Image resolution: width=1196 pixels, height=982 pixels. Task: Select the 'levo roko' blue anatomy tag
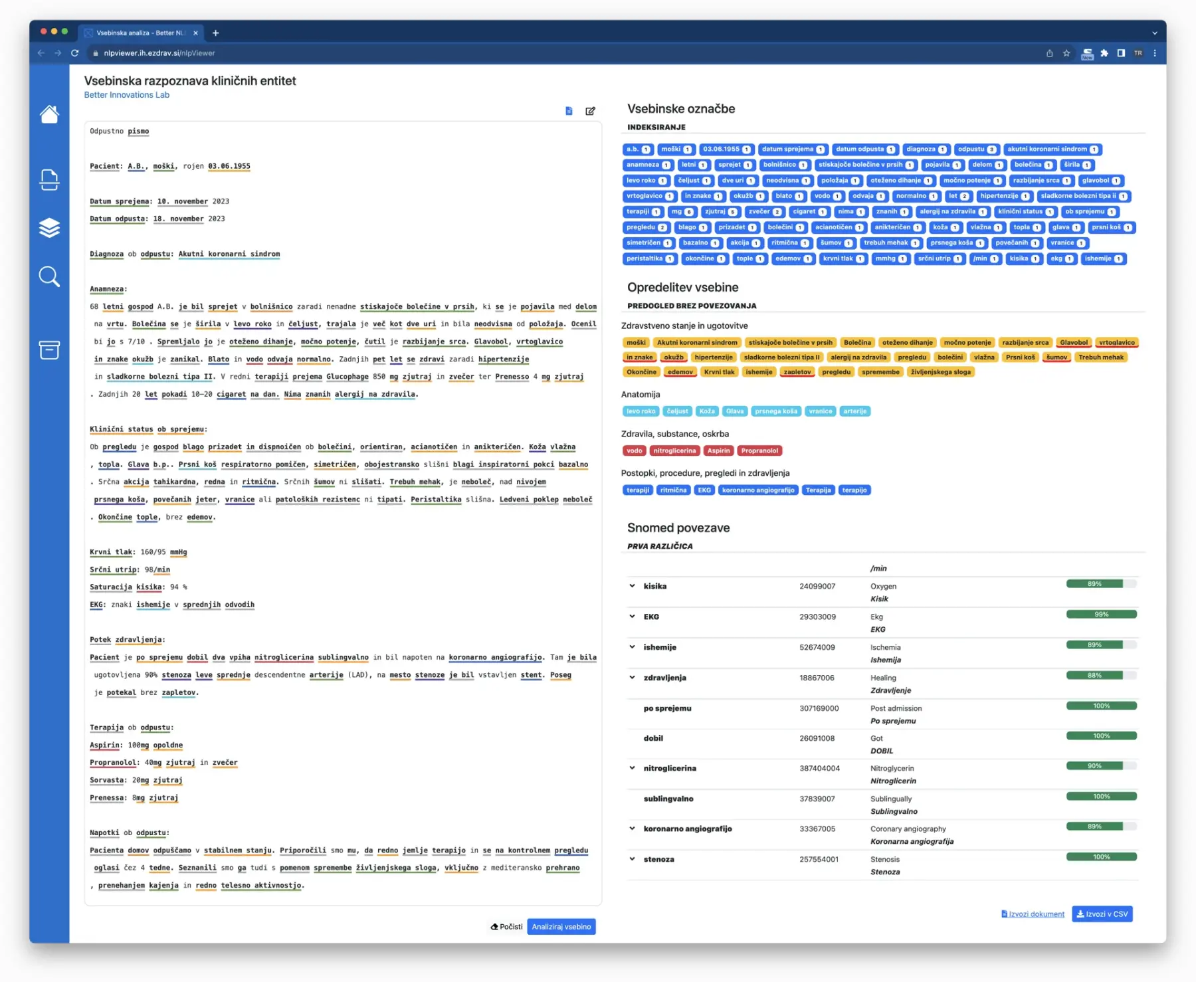(x=640, y=411)
